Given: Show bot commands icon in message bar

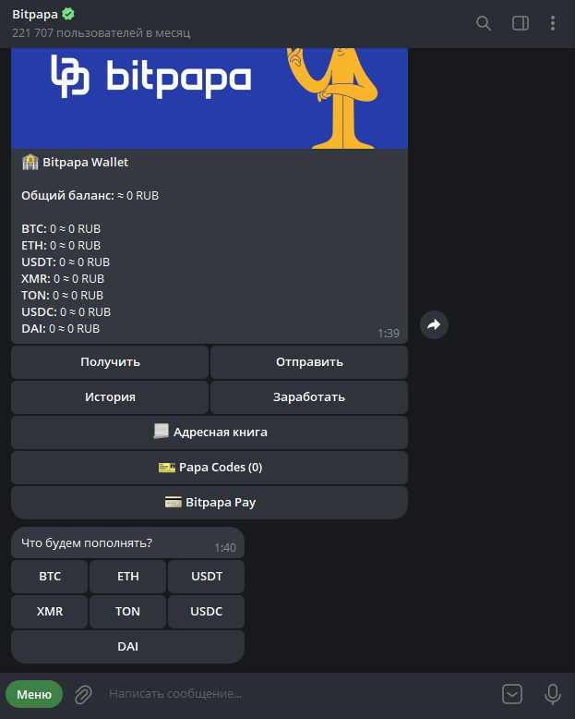Looking at the screenshot, I should [x=512, y=694].
